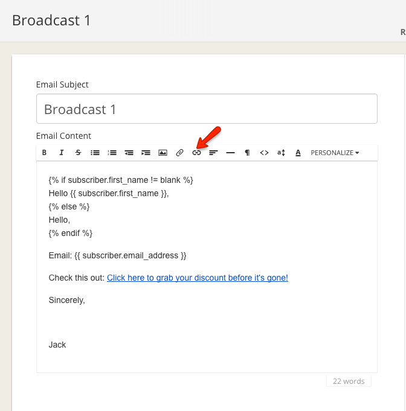
Task: Insert a numbered list
Action: click(x=112, y=153)
